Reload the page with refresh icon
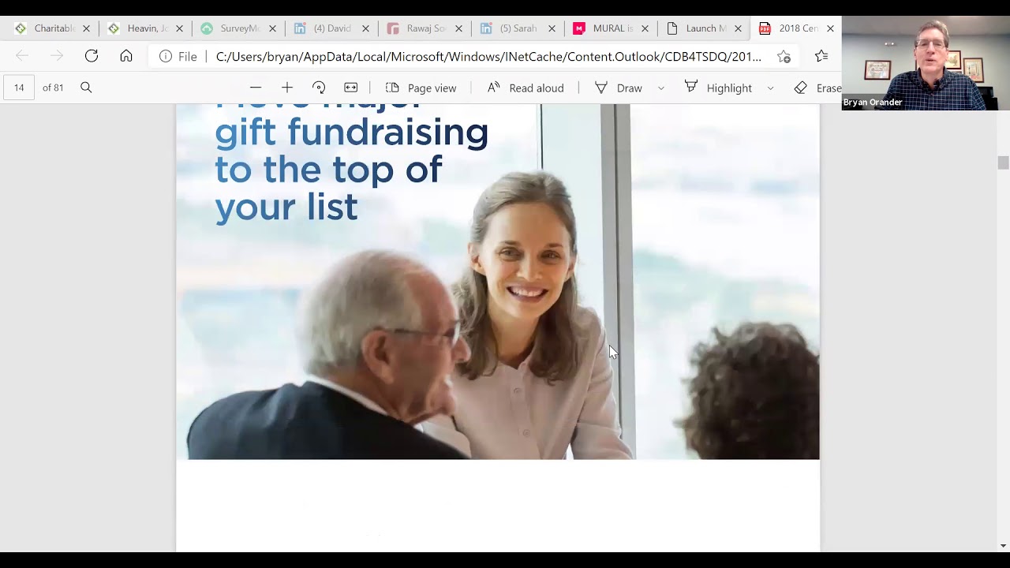 [x=92, y=56]
